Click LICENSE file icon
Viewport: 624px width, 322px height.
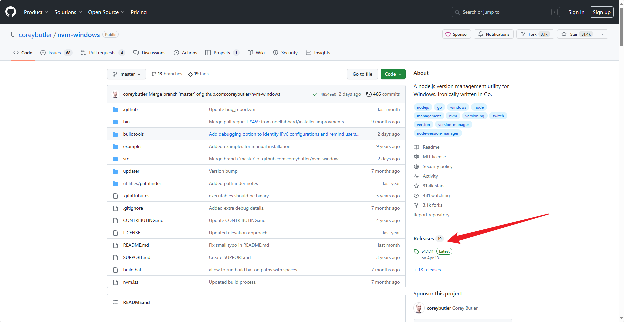(115, 233)
